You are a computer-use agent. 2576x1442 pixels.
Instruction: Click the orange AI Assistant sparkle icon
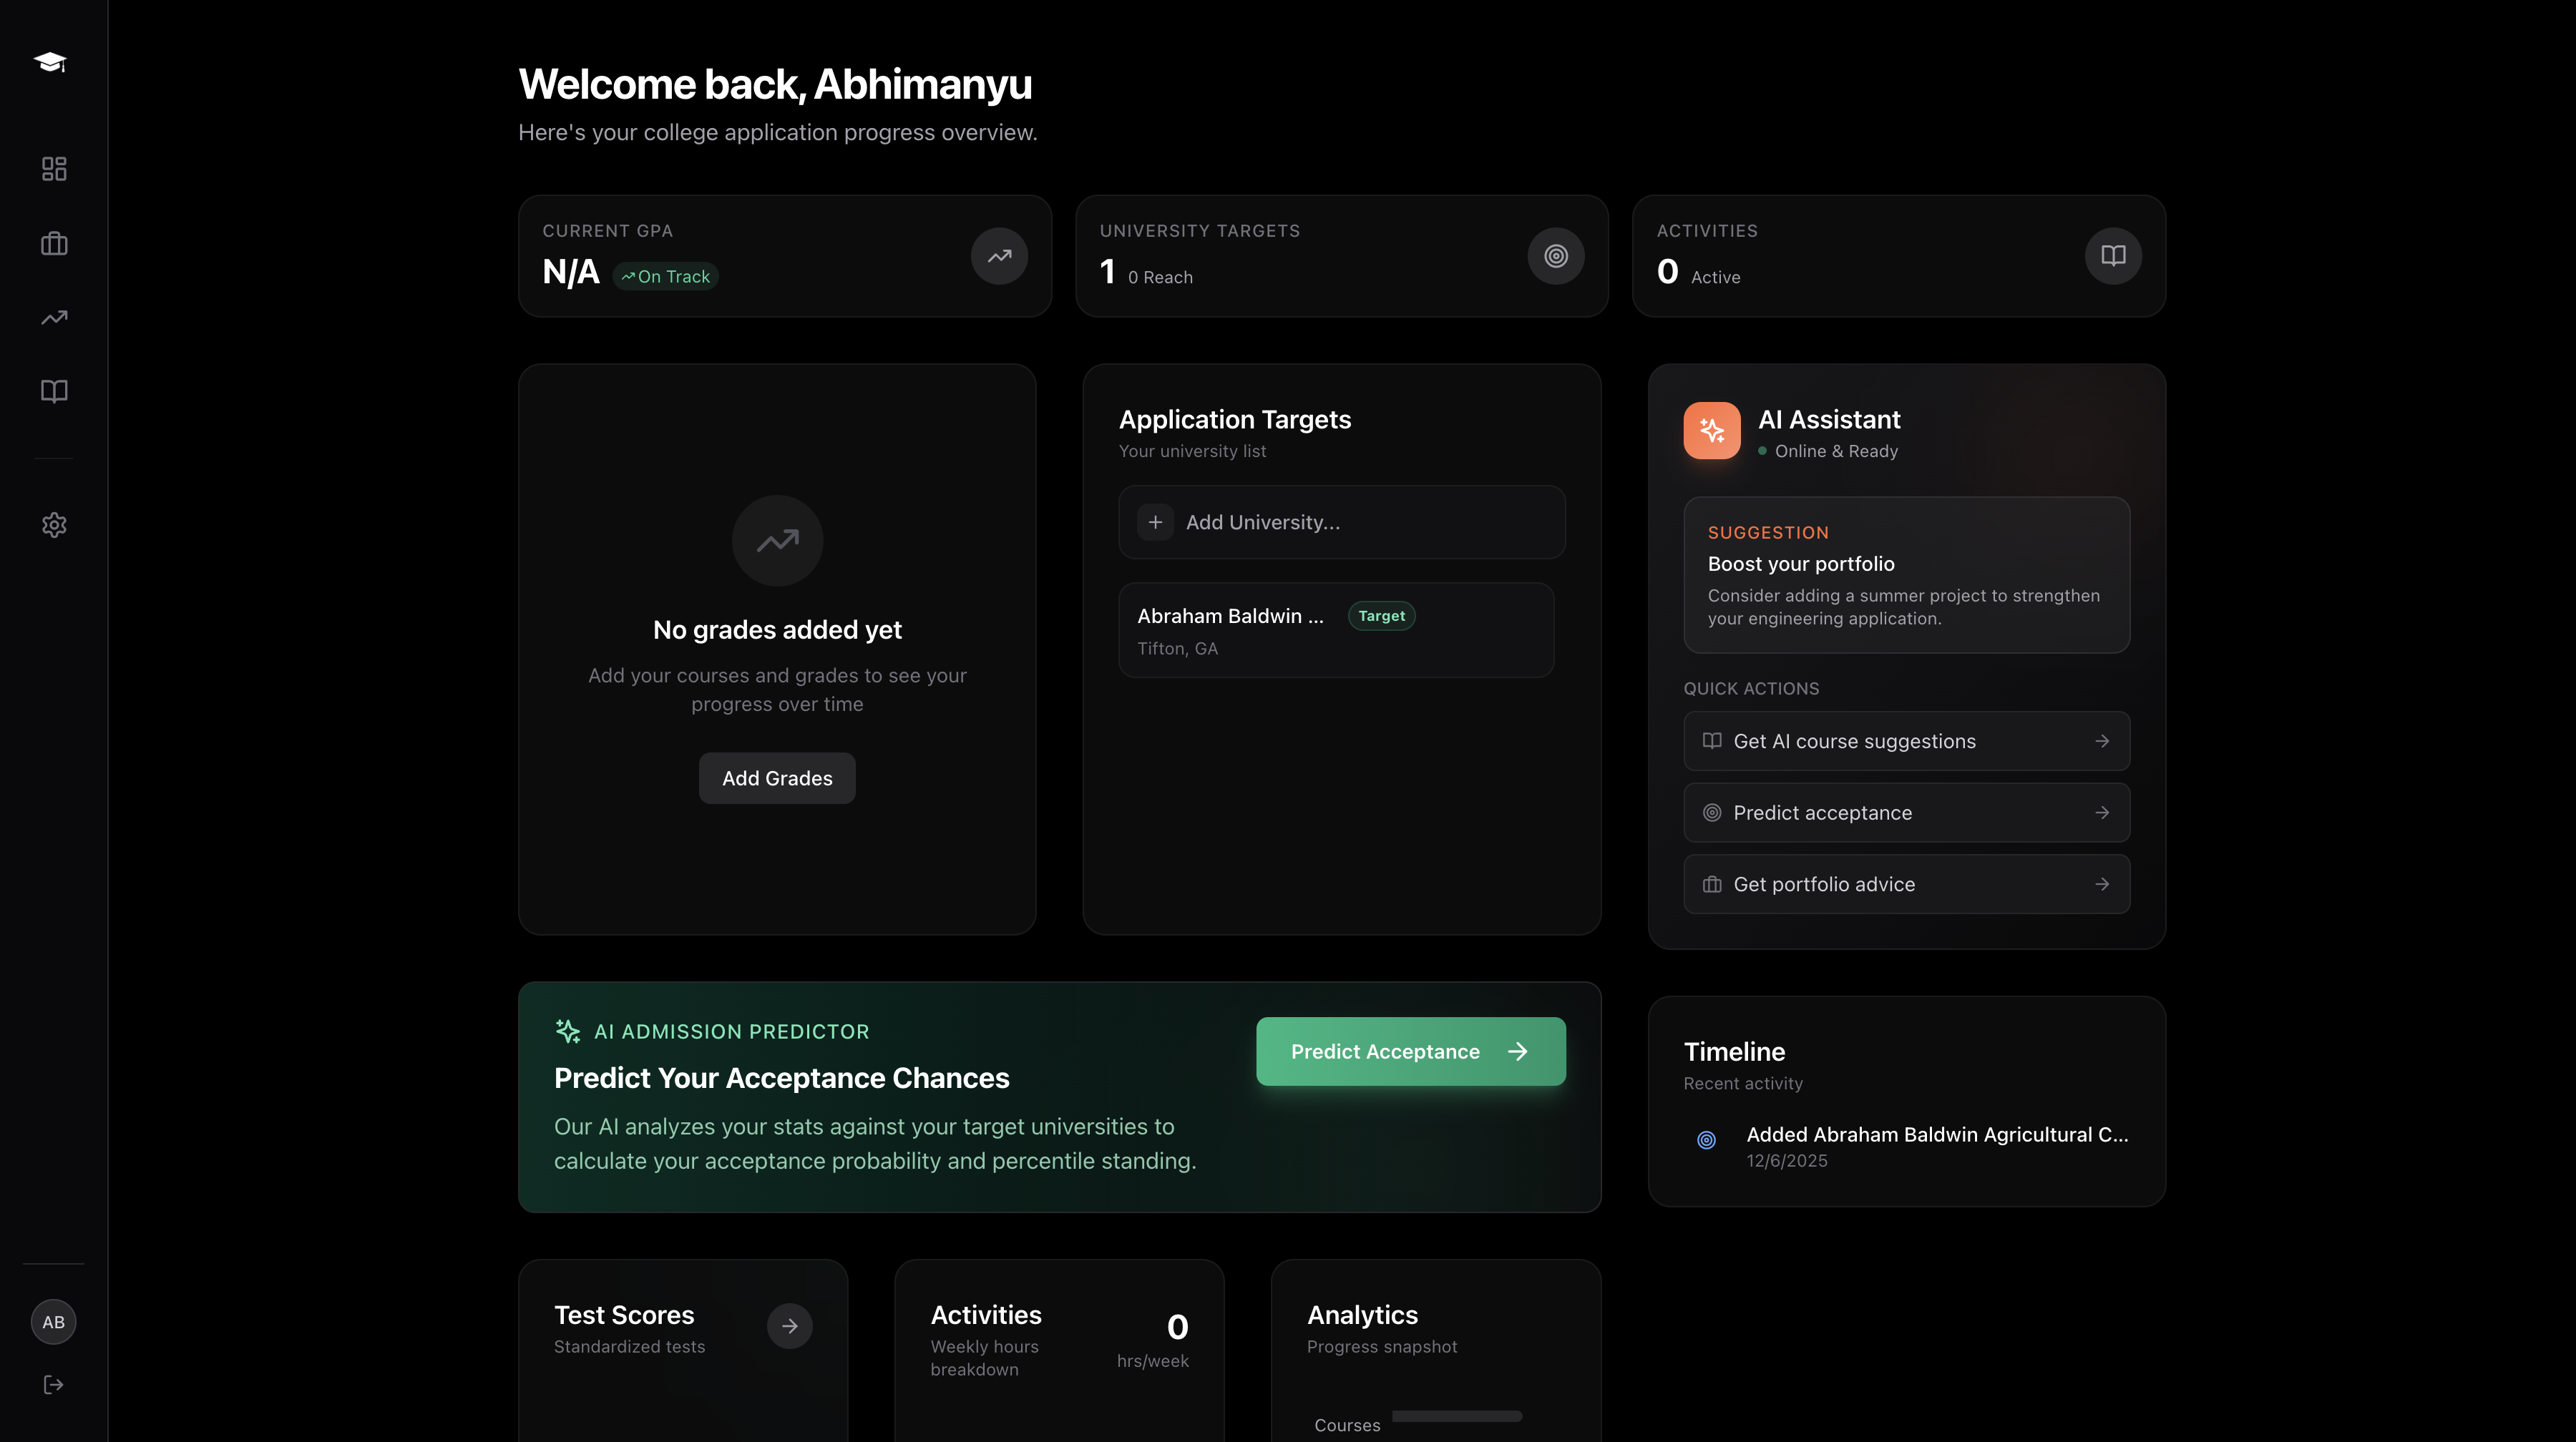(1711, 431)
